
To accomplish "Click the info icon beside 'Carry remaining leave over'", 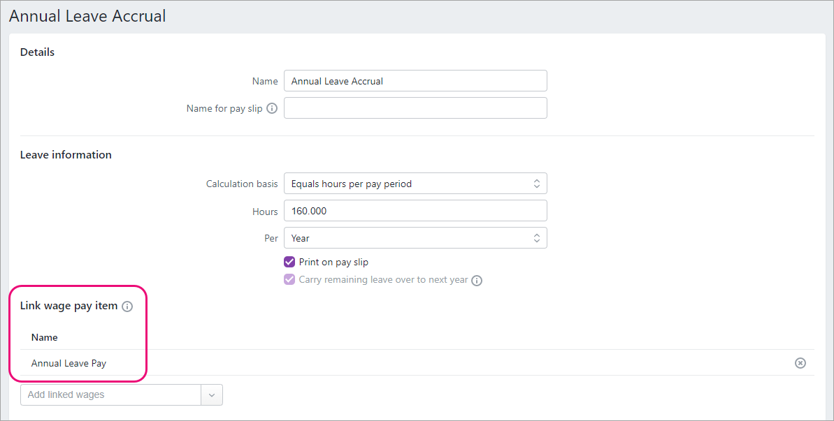I will click(x=476, y=280).
